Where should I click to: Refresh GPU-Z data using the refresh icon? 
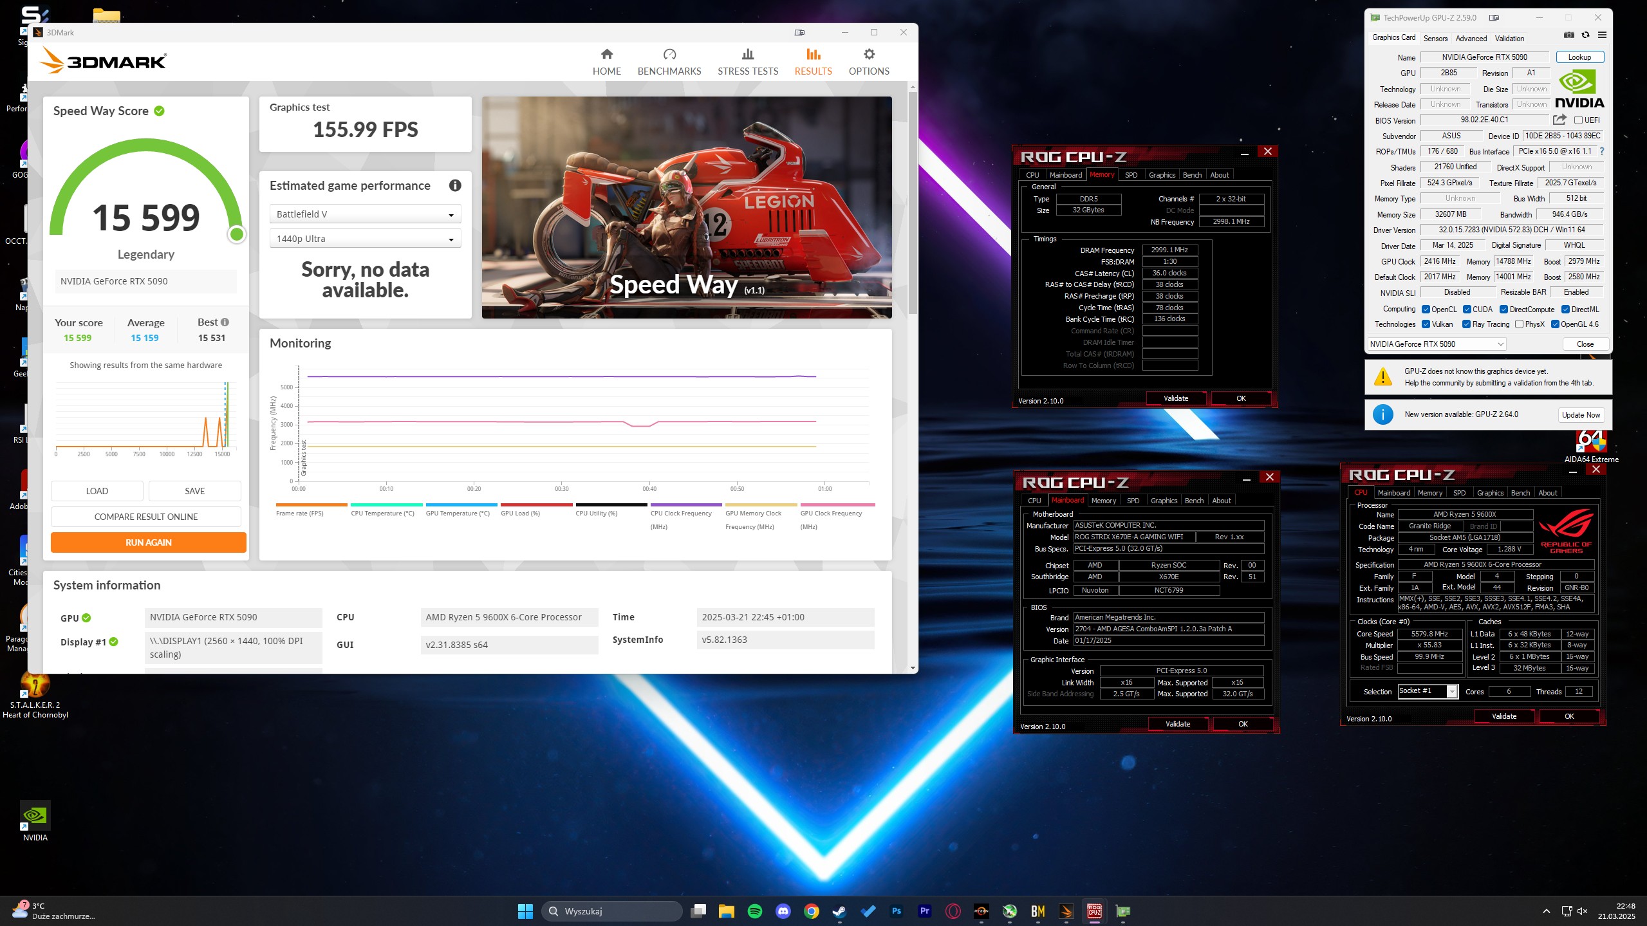[1585, 35]
